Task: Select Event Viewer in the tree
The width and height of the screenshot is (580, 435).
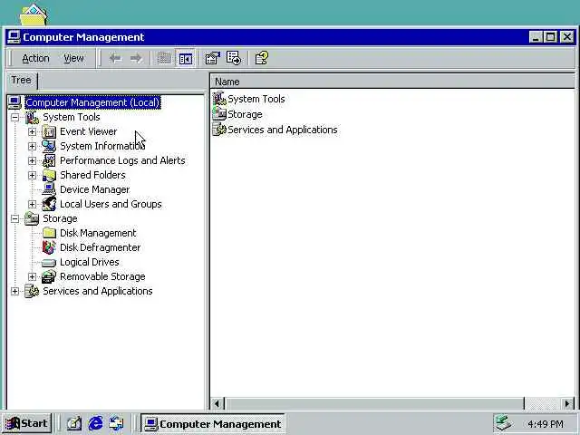Action: coord(89,131)
